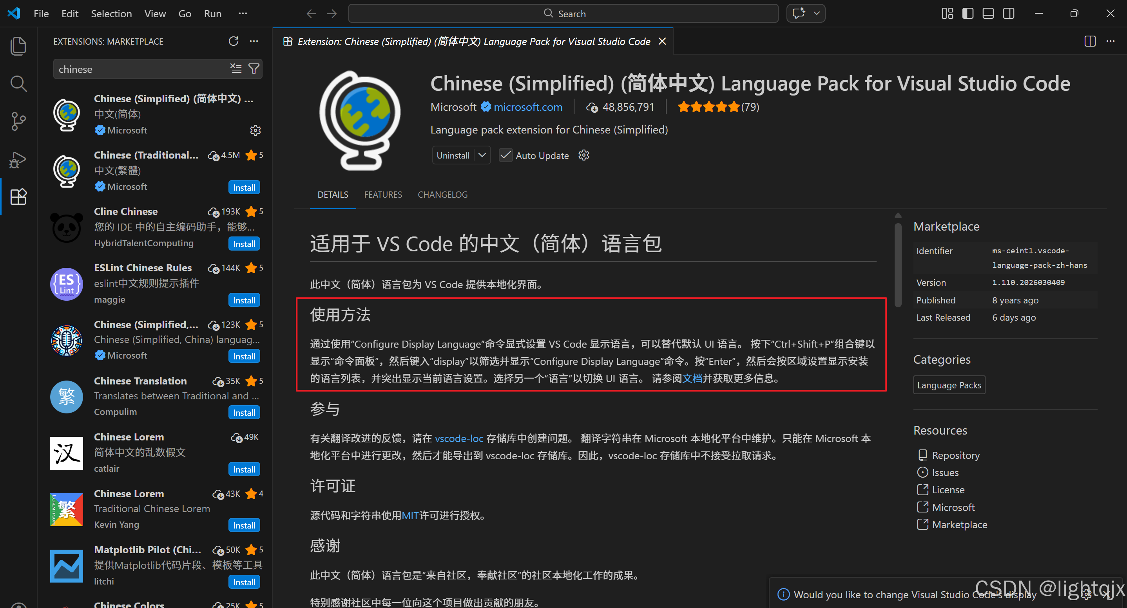Open Run and Debug view icon
The image size is (1127, 608).
pyautogui.click(x=18, y=160)
